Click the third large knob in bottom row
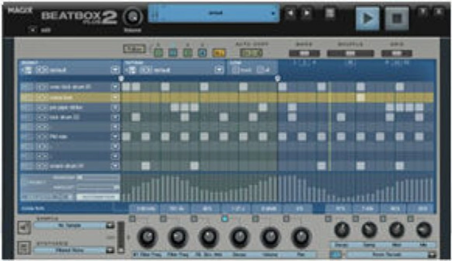Screen dimensions: 452x261 (x=209, y=237)
